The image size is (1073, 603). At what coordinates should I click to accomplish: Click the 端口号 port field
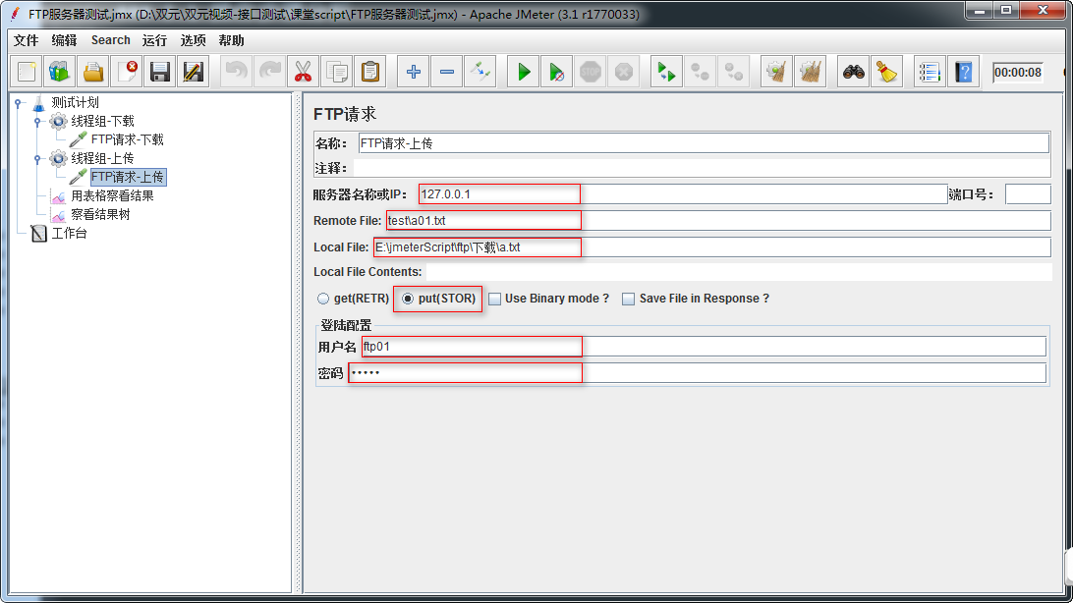click(1028, 194)
